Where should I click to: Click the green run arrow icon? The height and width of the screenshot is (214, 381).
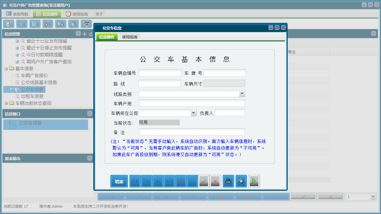pos(254,181)
